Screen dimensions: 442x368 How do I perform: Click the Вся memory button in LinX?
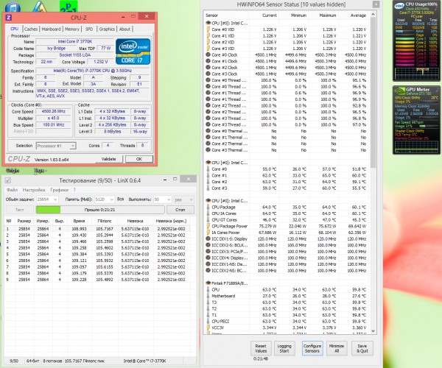[x=120, y=199]
